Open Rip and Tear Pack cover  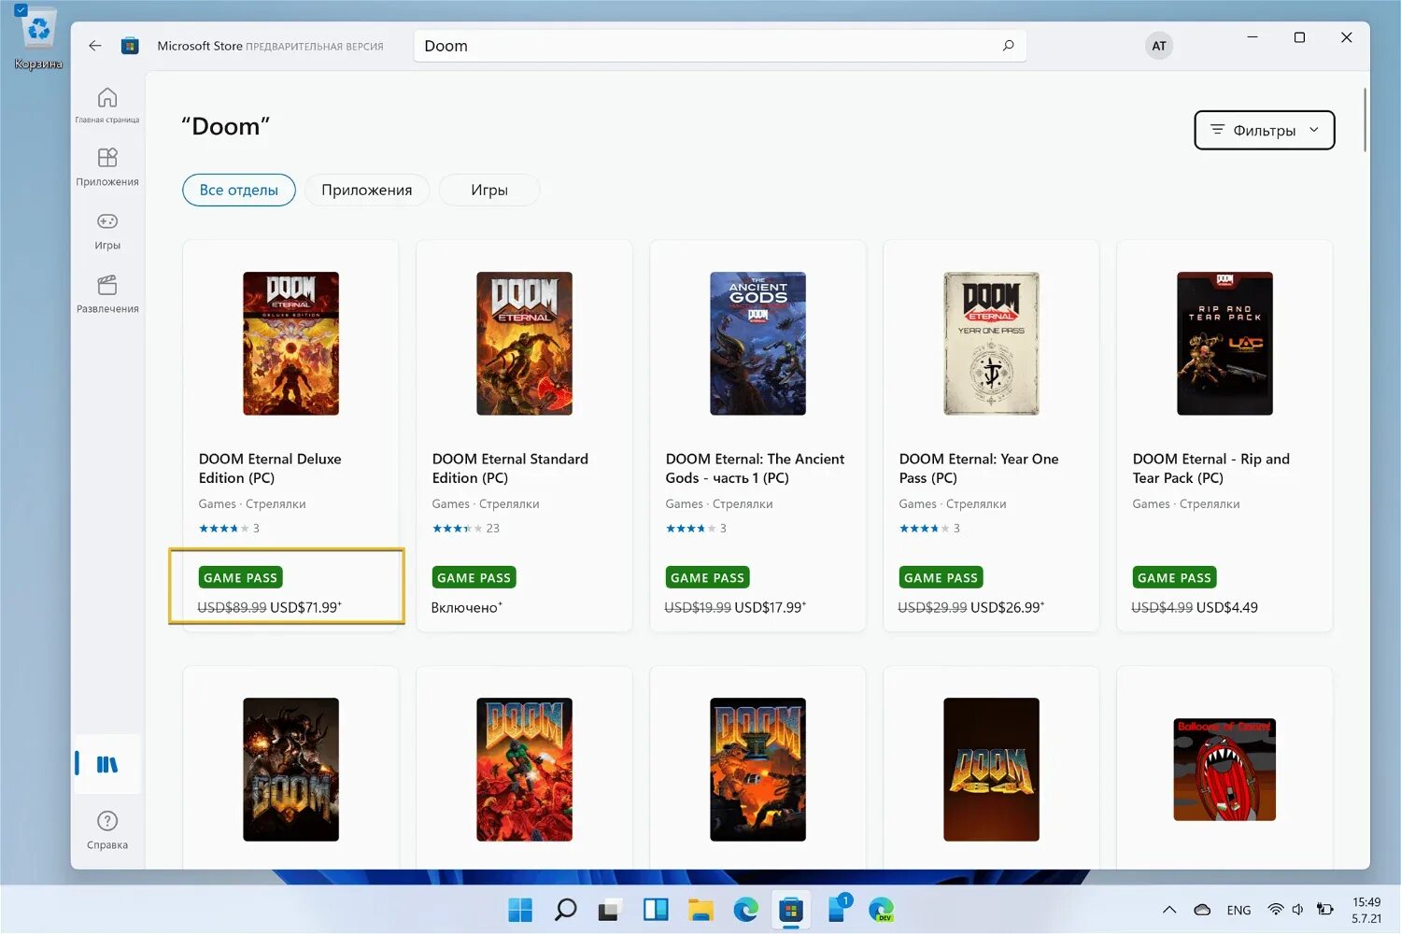coord(1224,344)
